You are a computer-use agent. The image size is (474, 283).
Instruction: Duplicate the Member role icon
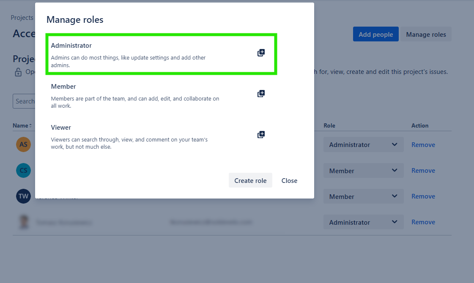(261, 94)
